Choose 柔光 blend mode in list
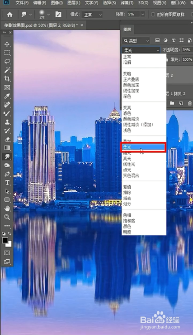 tap(143, 147)
